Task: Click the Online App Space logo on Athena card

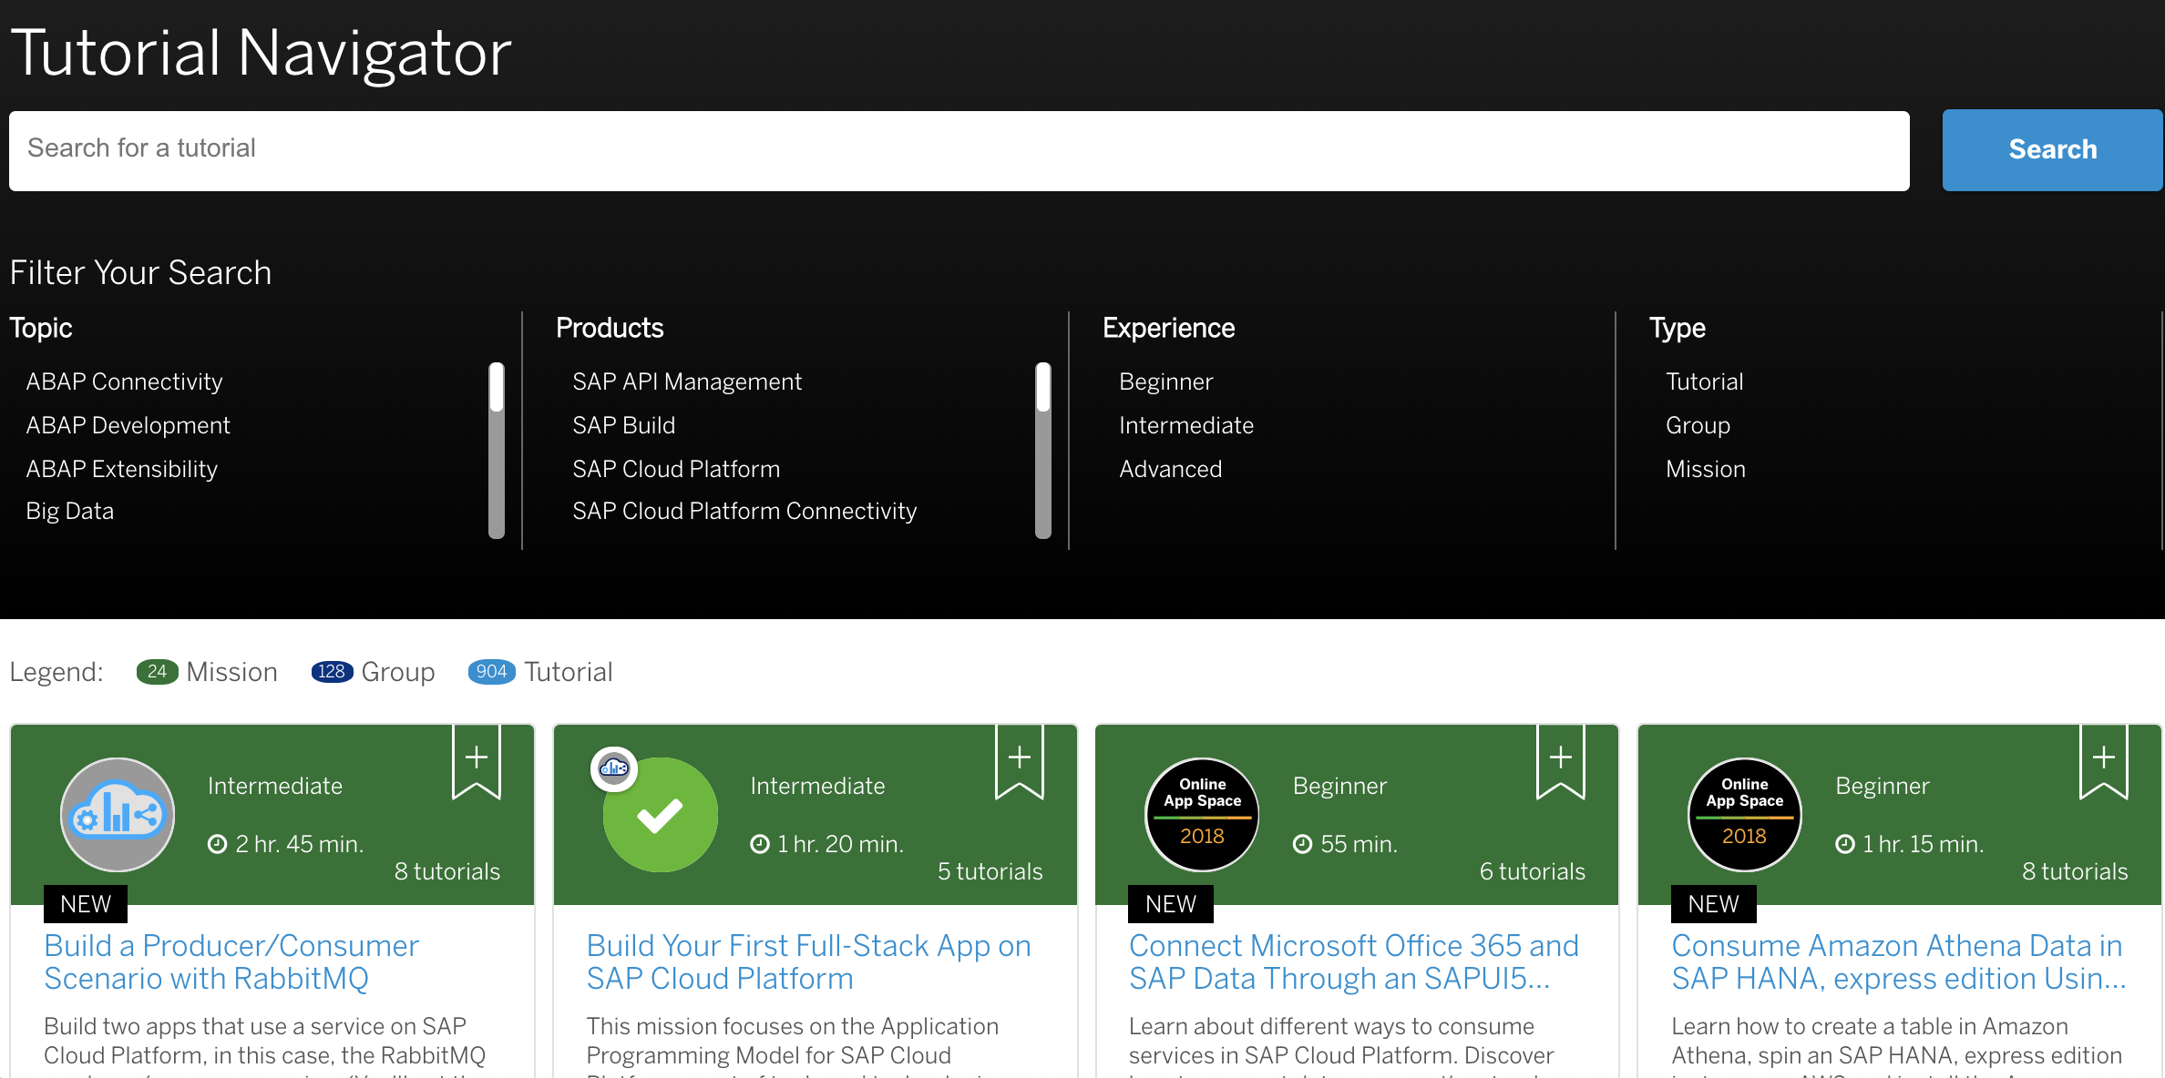Action: (x=1745, y=814)
